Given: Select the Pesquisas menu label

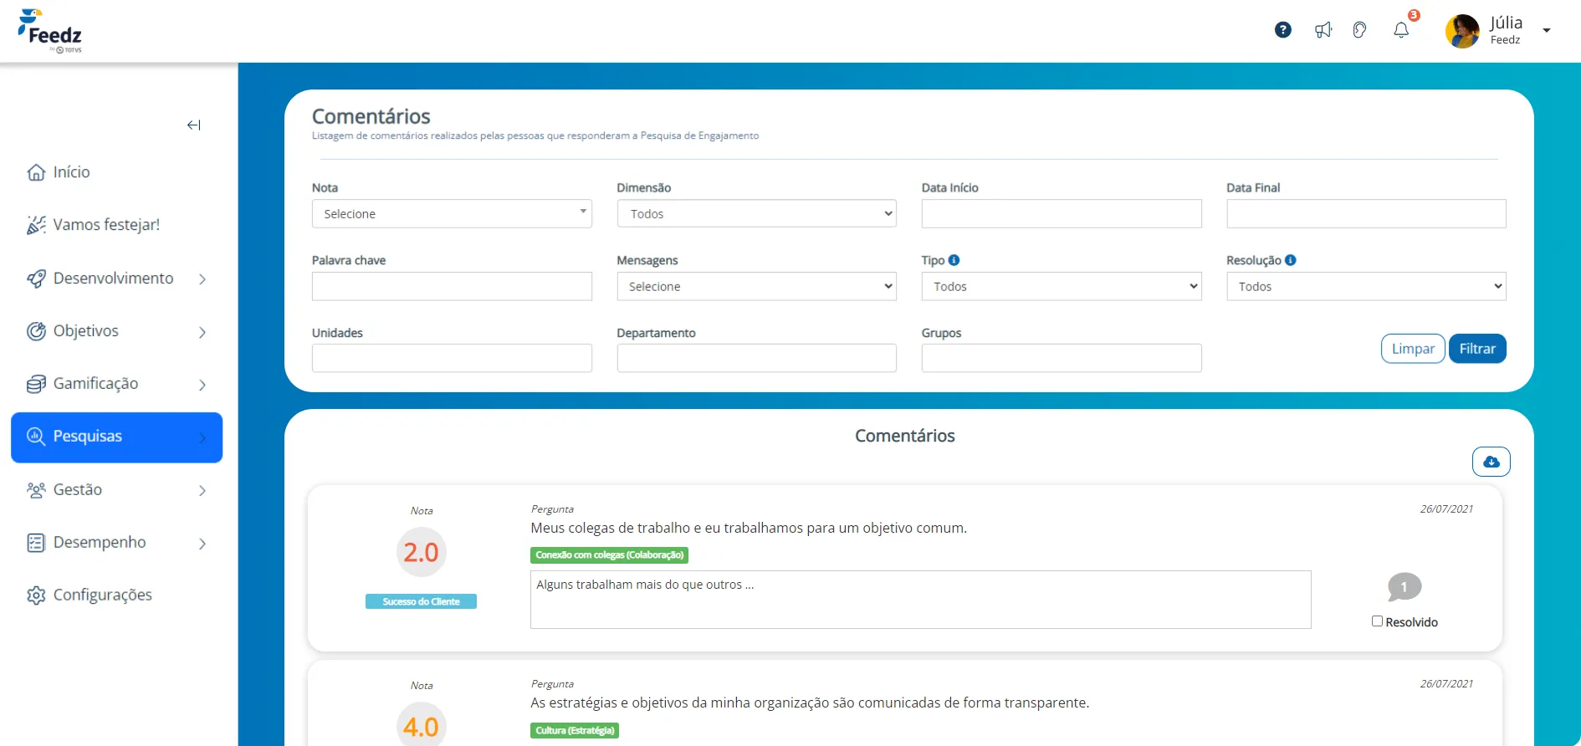Looking at the screenshot, I should 88,436.
